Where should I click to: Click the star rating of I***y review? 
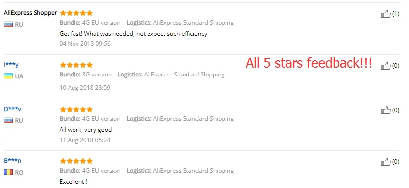(76, 65)
